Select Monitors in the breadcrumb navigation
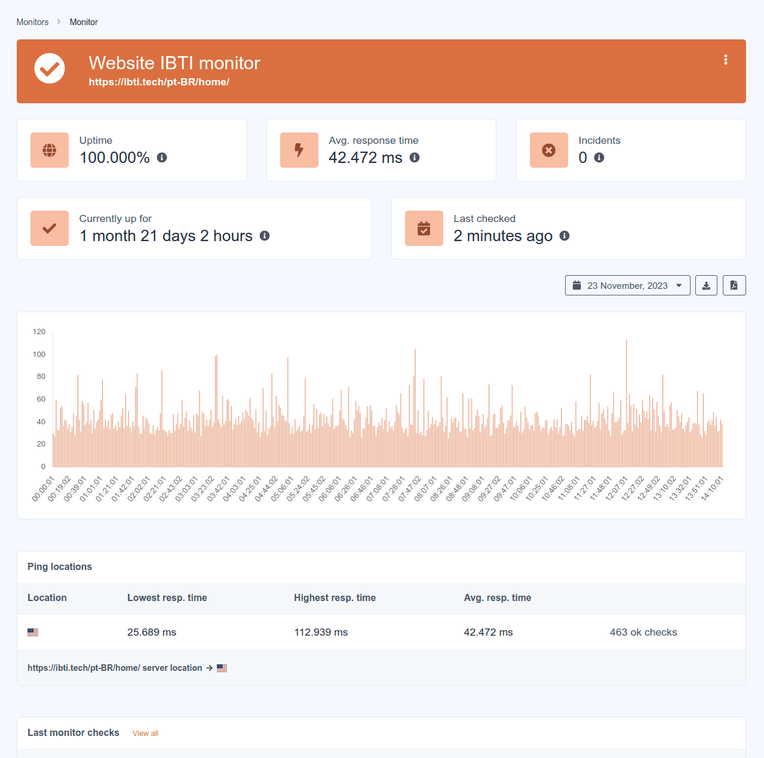 point(33,21)
